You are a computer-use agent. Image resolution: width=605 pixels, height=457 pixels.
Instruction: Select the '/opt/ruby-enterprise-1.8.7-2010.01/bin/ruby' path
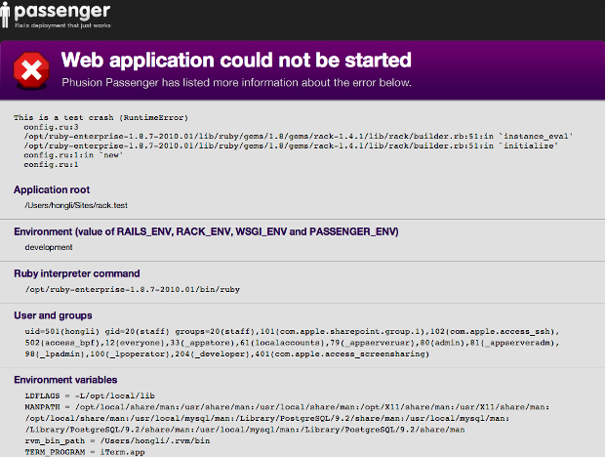pos(133,289)
